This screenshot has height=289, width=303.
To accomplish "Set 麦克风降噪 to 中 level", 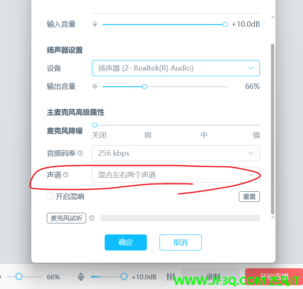I will [x=204, y=135].
